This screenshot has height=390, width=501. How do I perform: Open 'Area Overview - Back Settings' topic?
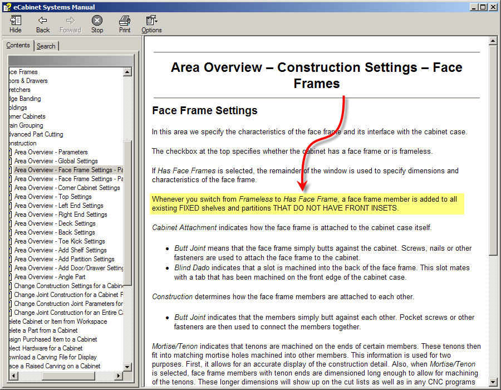55,233
